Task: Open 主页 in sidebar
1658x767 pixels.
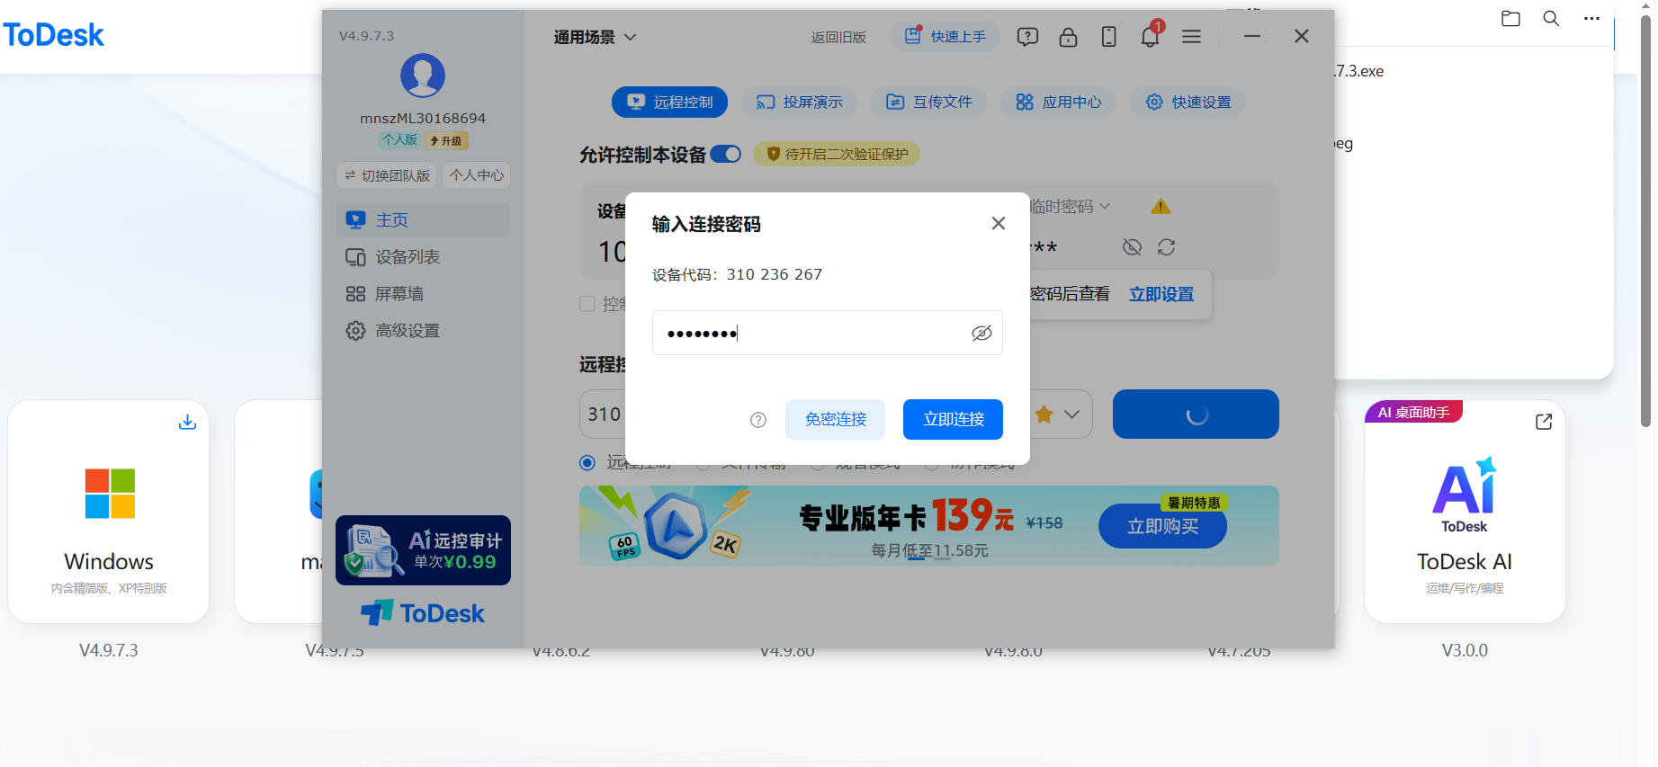Action: point(423,220)
